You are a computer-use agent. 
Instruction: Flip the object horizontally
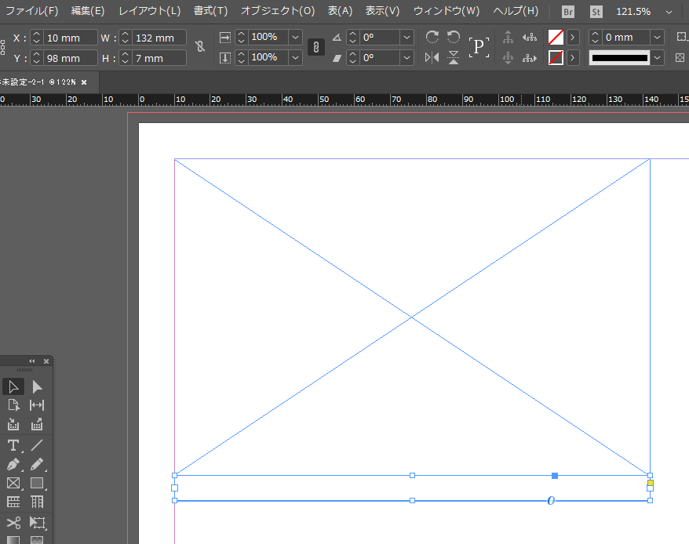pos(432,57)
